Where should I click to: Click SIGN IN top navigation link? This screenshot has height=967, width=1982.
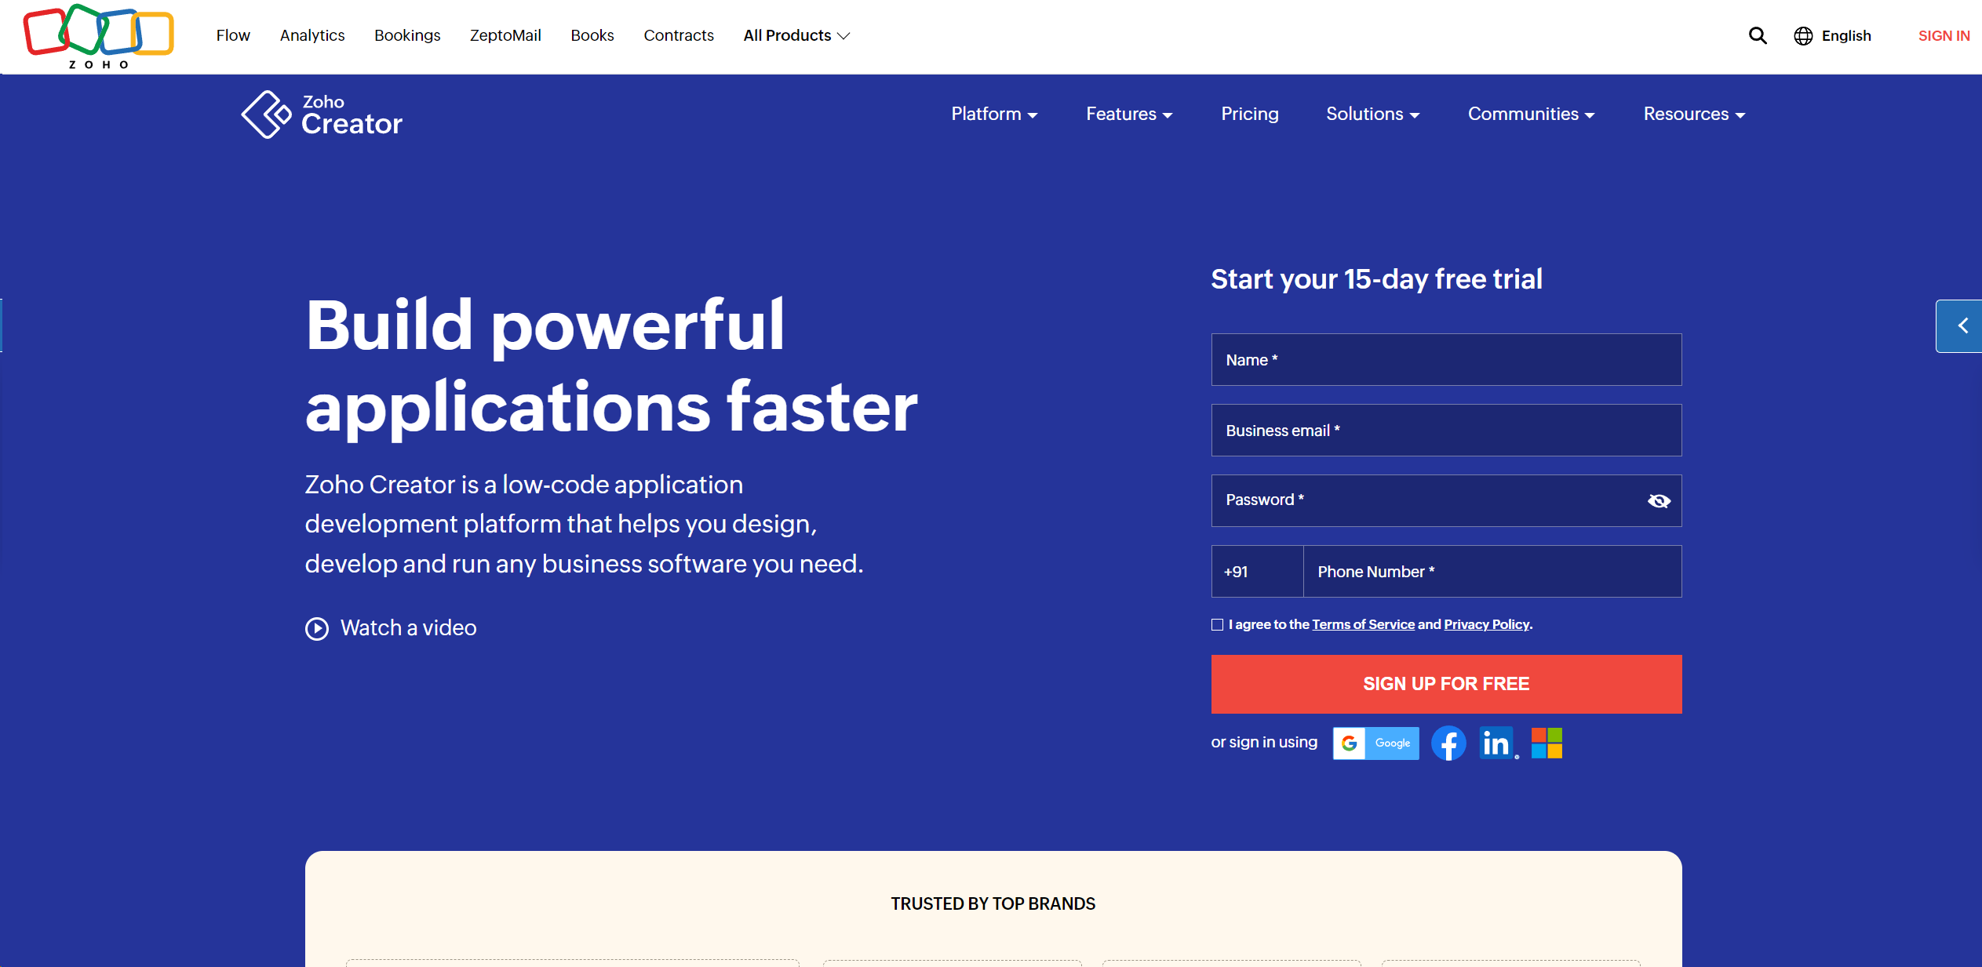point(1943,35)
